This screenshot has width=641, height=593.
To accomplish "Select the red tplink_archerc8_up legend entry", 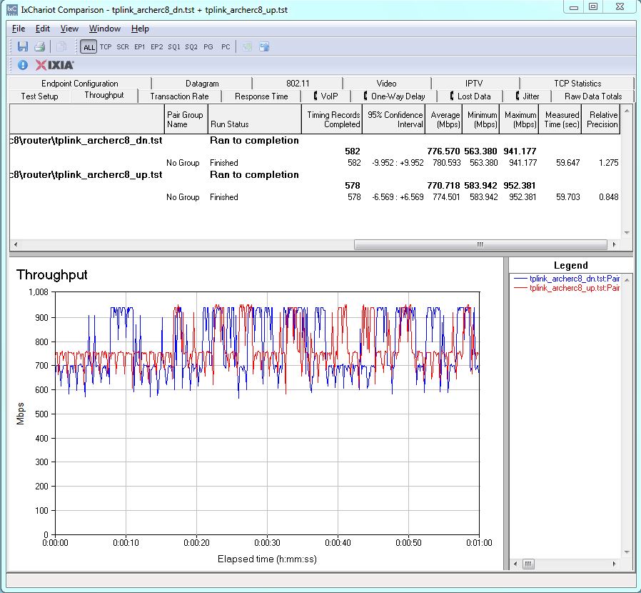I will (567, 288).
